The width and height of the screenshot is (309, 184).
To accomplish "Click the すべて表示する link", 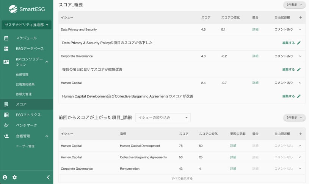I will point(182,178).
